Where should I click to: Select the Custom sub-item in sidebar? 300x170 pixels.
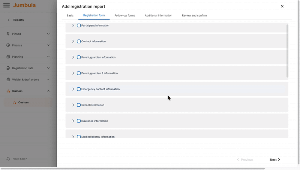pos(23,102)
